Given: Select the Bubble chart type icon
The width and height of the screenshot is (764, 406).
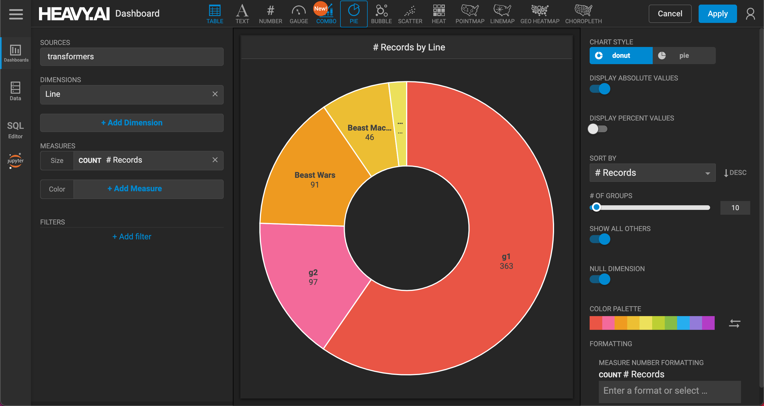Looking at the screenshot, I should coord(381,14).
